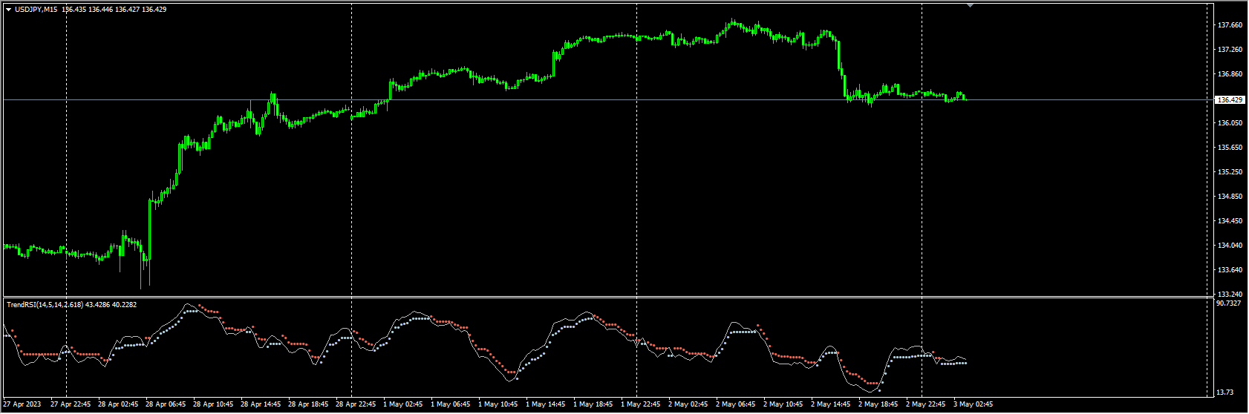Click the current price label 136.429
This screenshot has width=1249, height=414.
coord(1230,99)
